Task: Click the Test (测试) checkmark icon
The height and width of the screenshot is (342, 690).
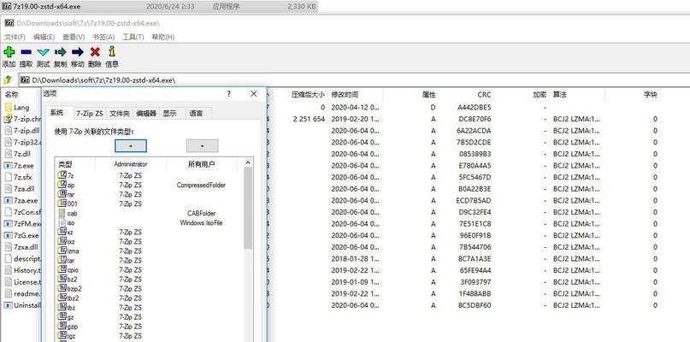Action: 43,52
